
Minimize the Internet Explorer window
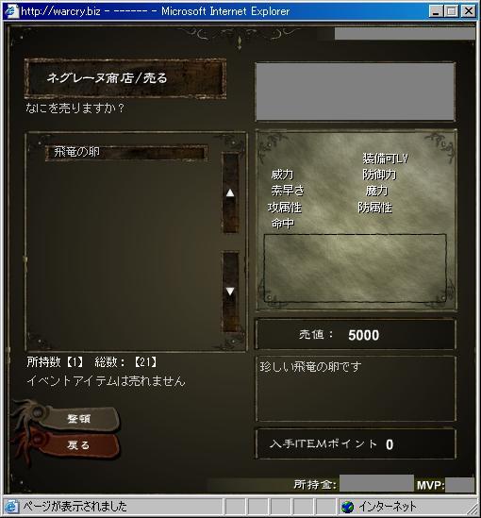click(x=436, y=11)
